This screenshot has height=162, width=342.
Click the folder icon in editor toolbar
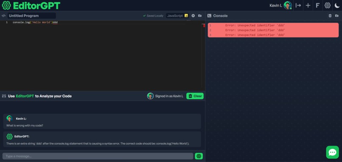pos(200,16)
